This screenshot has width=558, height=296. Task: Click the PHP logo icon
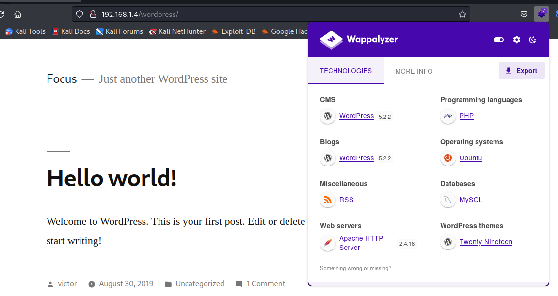448,116
